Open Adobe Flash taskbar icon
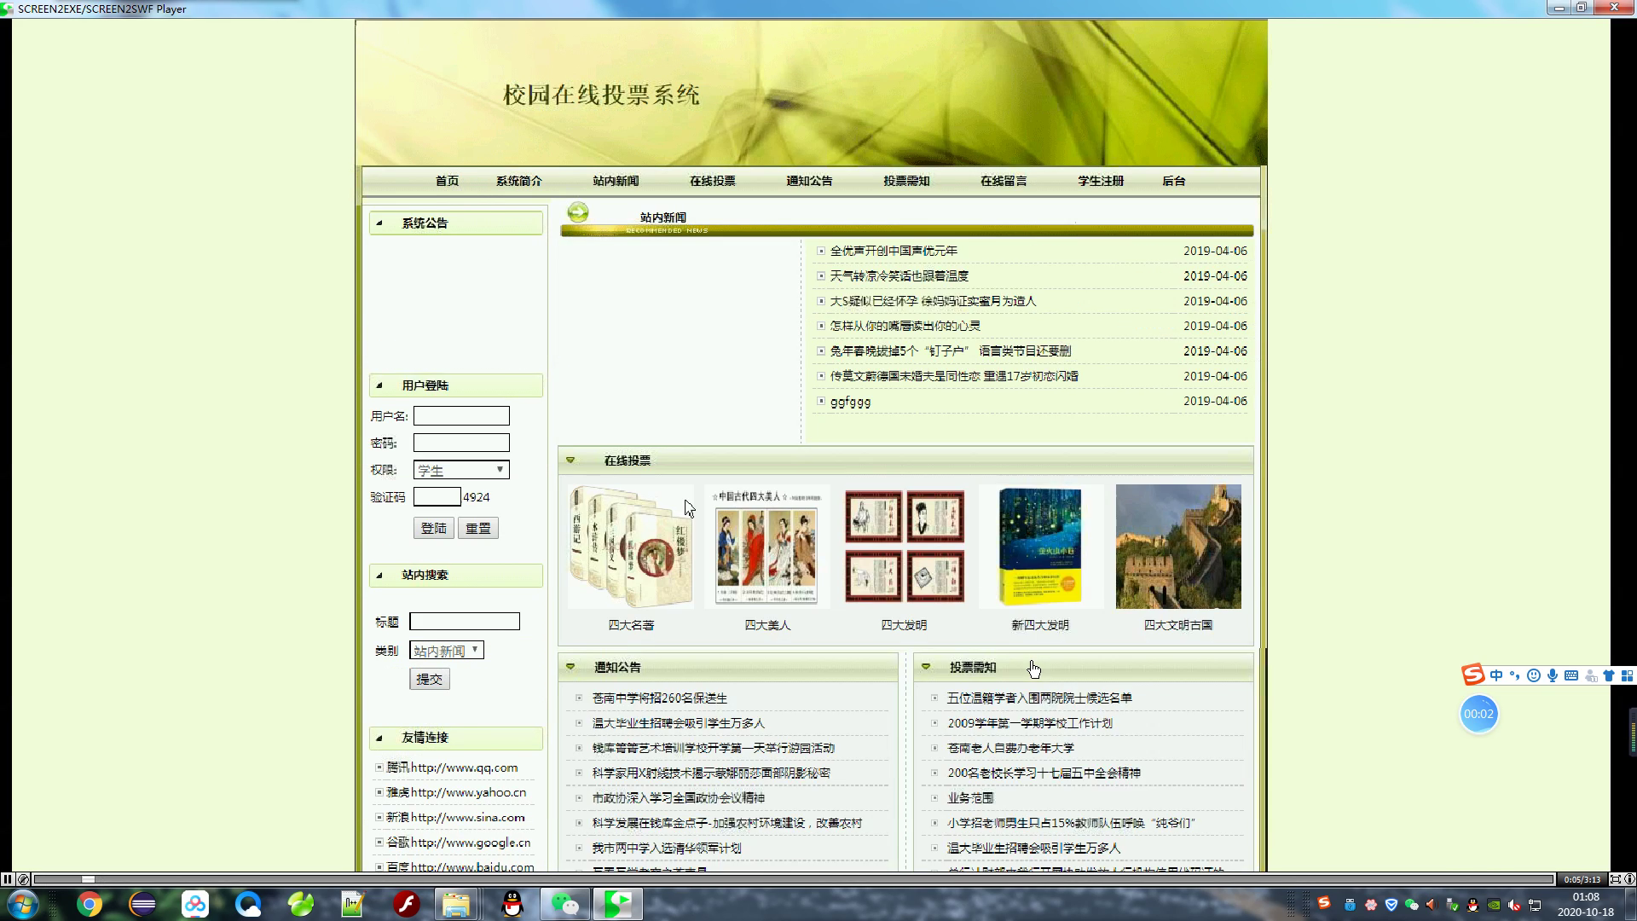The height and width of the screenshot is (921, 1637). click(x=407, y=904)
